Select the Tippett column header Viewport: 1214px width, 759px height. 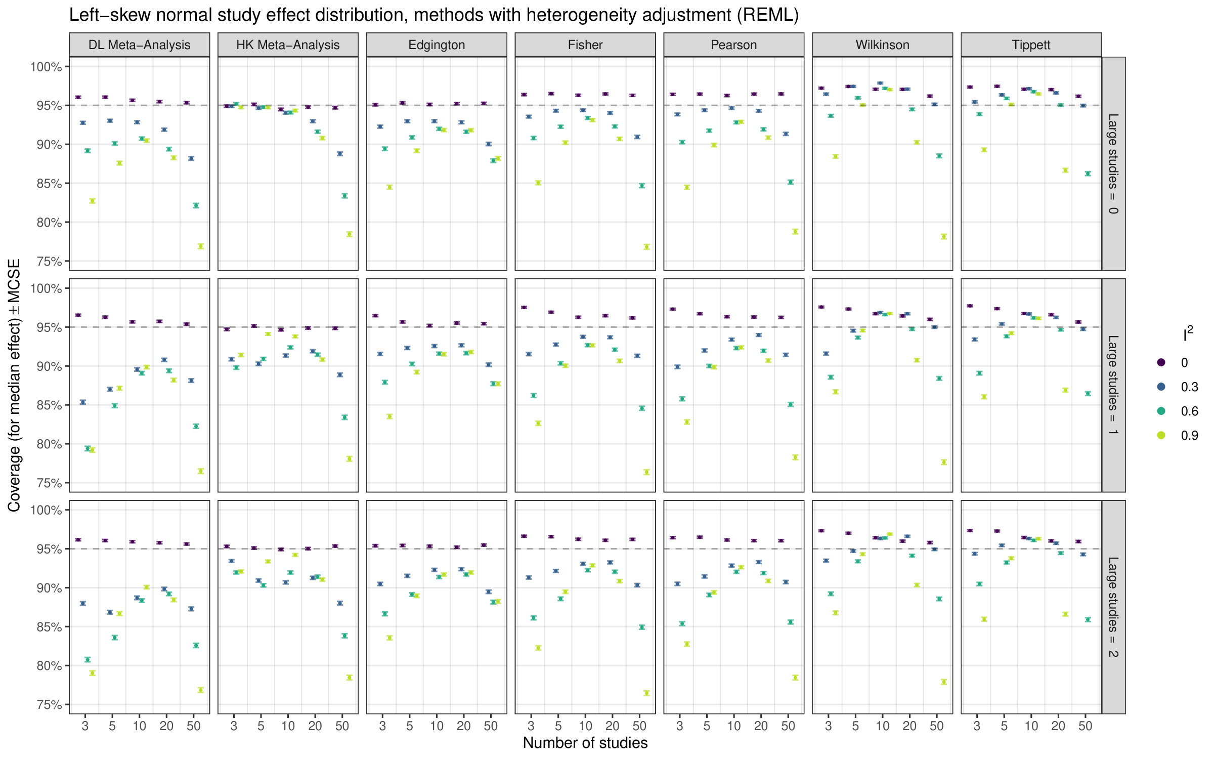1031,45
